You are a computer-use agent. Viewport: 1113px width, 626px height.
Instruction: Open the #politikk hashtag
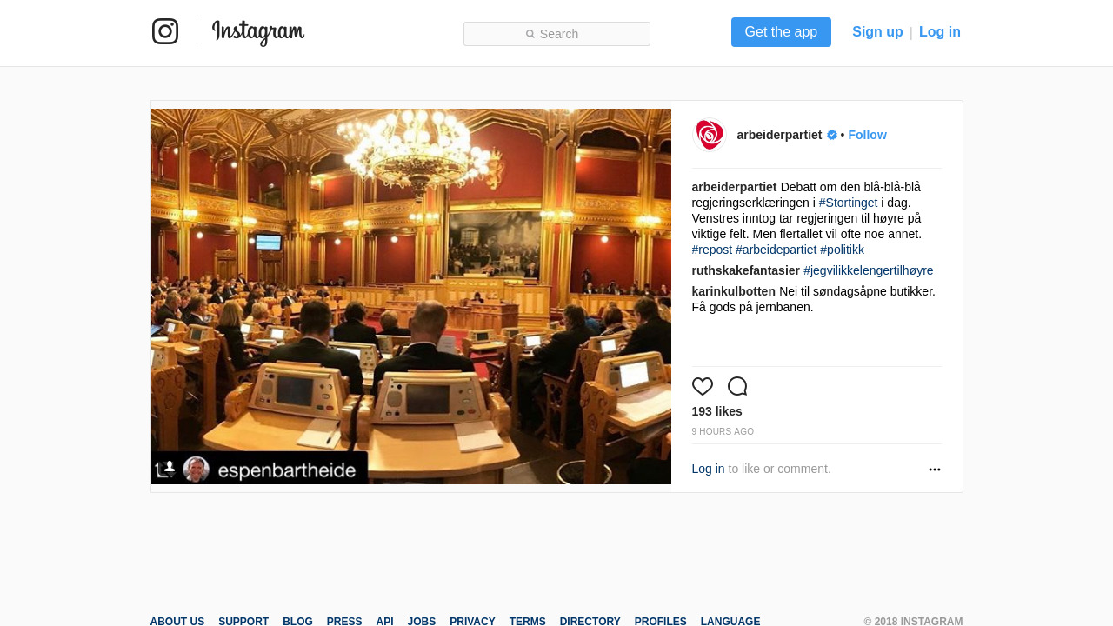click(842, 250)
